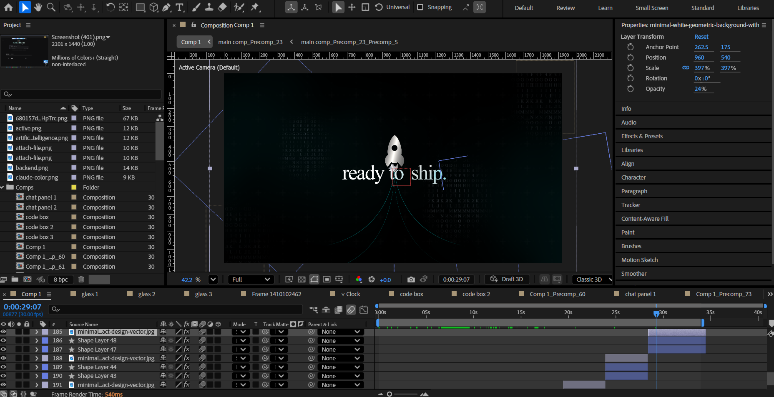Screen dimensions: 774x397
Task: Toggle the transparency grid in viewer
Action: tap(302, 280)
